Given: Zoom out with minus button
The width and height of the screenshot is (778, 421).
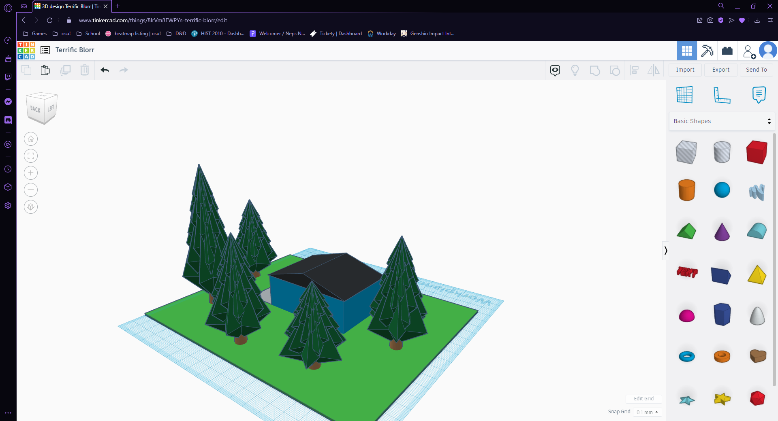Looking at the screenshot, I should [31, 190].
